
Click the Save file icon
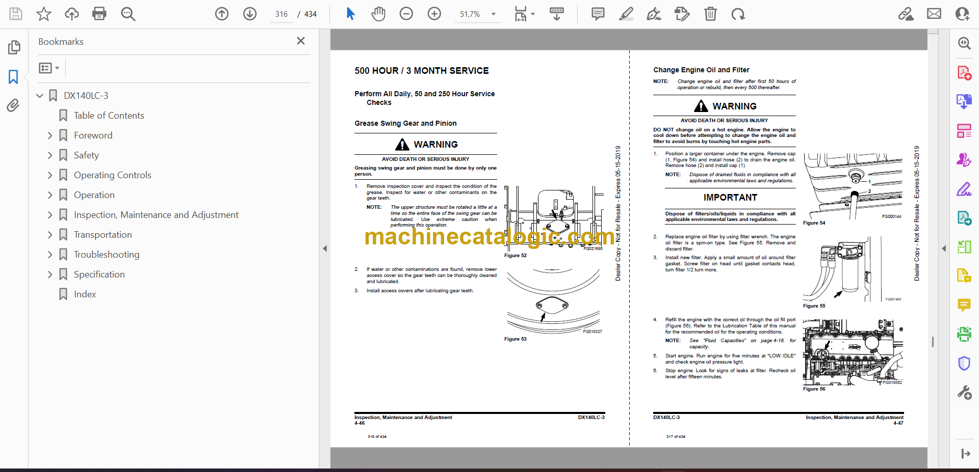[16, 14]
